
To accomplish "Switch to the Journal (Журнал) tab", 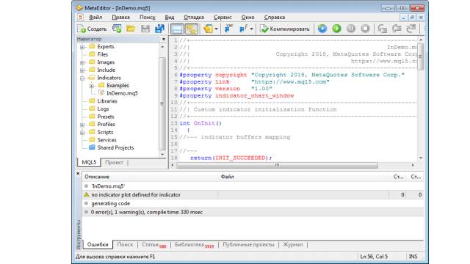I will coord(293,244).
